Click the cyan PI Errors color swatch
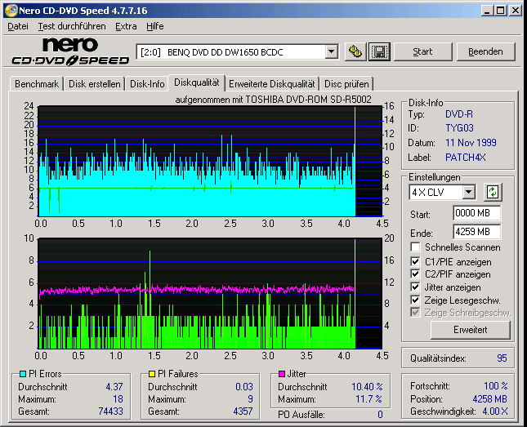 pos(23,374)
